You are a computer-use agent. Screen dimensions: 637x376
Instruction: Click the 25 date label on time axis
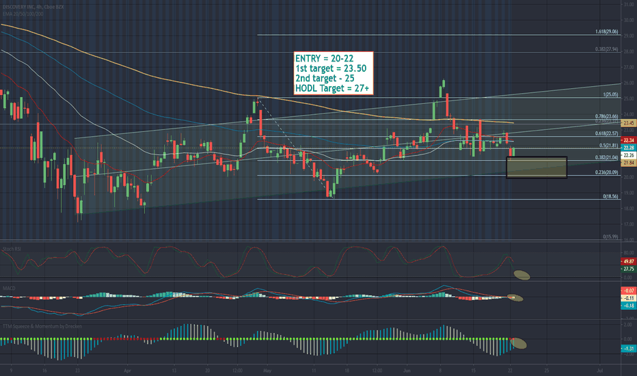coord(546,371)
